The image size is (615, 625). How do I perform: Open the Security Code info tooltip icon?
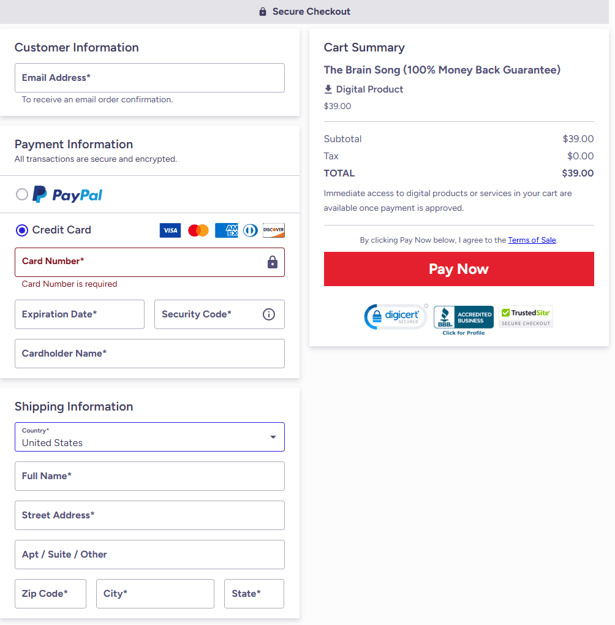click(x=268, y=314)
